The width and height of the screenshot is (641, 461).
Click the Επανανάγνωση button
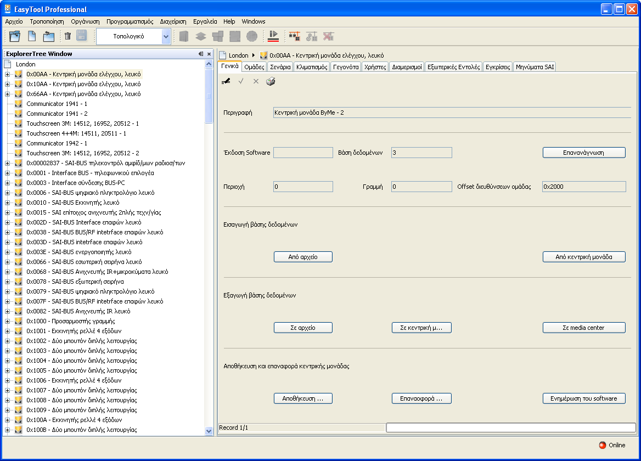(584, 153)
